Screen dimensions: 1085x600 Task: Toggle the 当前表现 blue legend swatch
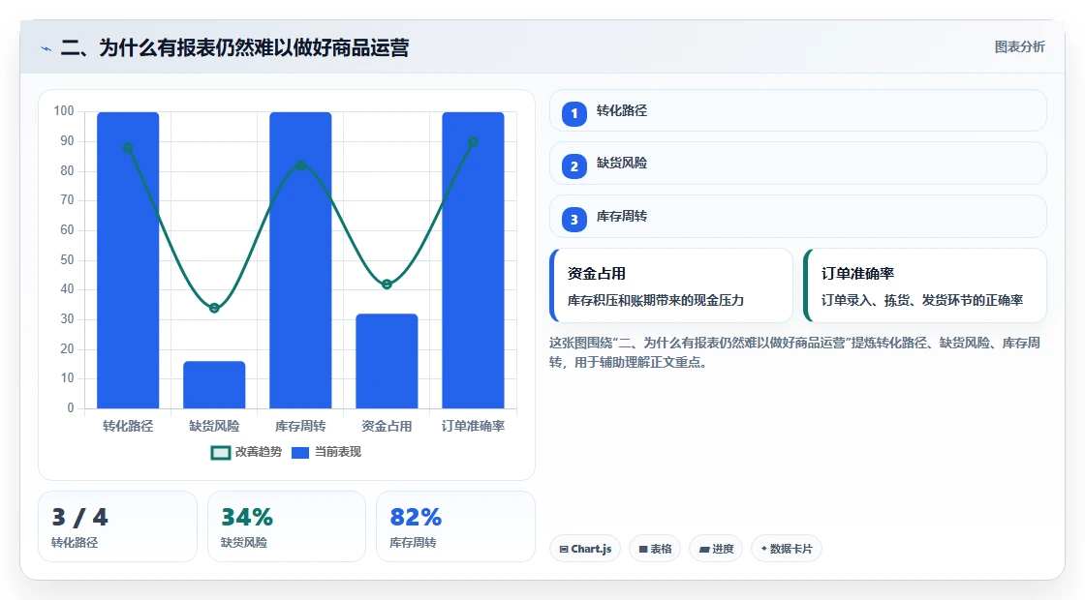click(x=300, y=453)
